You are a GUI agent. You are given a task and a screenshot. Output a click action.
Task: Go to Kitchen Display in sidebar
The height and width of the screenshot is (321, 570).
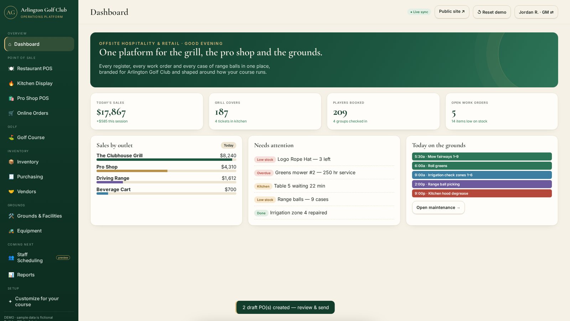(x=39, y=83)
